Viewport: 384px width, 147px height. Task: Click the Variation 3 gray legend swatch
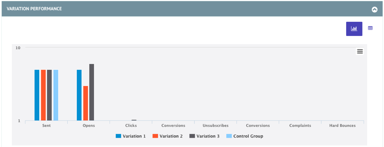click(x=192, y=136)
